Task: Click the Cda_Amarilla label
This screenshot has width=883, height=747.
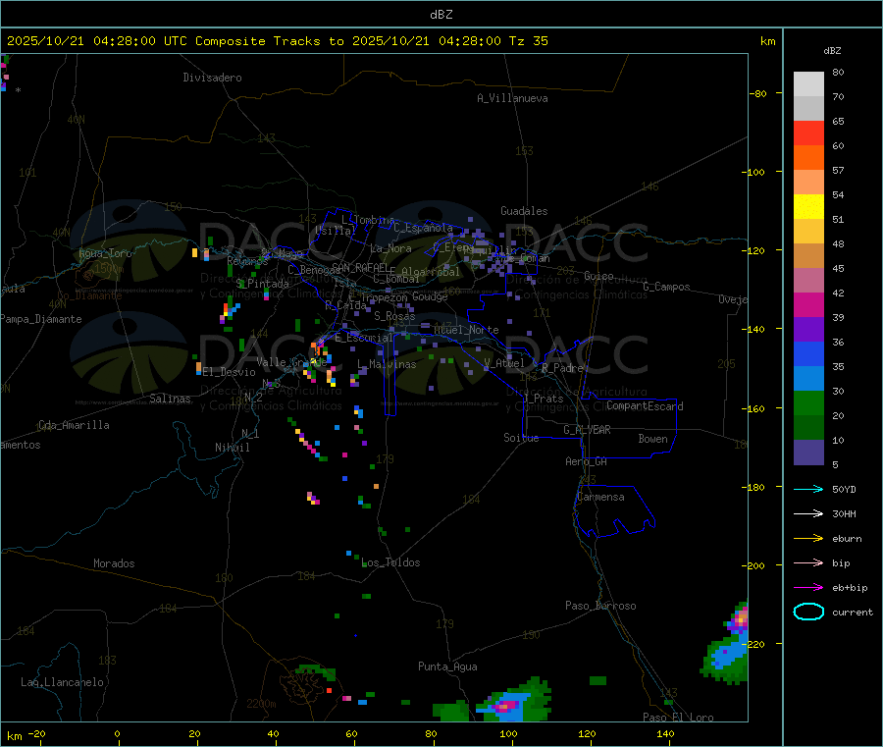Action: coord(74,425)
